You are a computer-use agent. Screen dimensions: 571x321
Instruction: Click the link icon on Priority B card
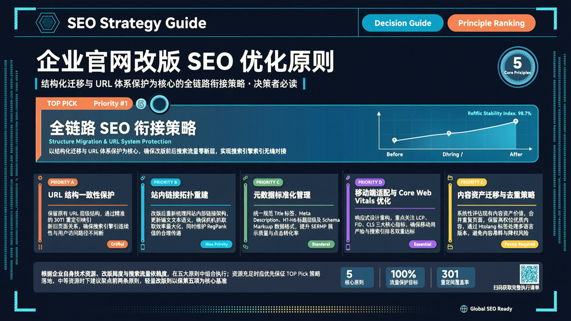point(143,178)
